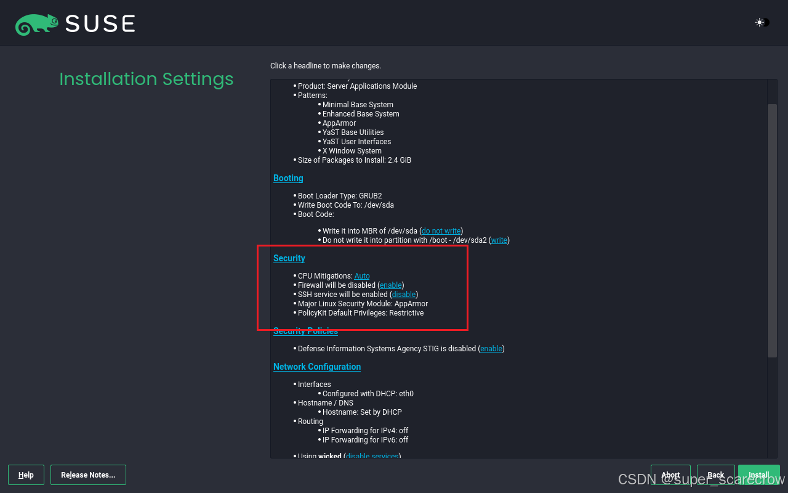Select 'Major Linux Security Module: AppArmor' line
Screen dimensions: 788x493
click(x=363, y=304)
